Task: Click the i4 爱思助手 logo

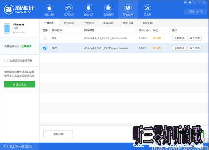Action: pyautogui.click(x=19, y=10)
